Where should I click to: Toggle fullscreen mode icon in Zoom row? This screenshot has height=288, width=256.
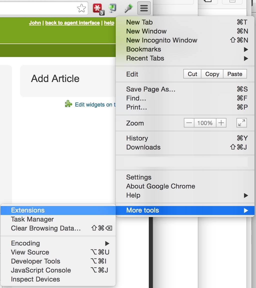tap(241, 123)
